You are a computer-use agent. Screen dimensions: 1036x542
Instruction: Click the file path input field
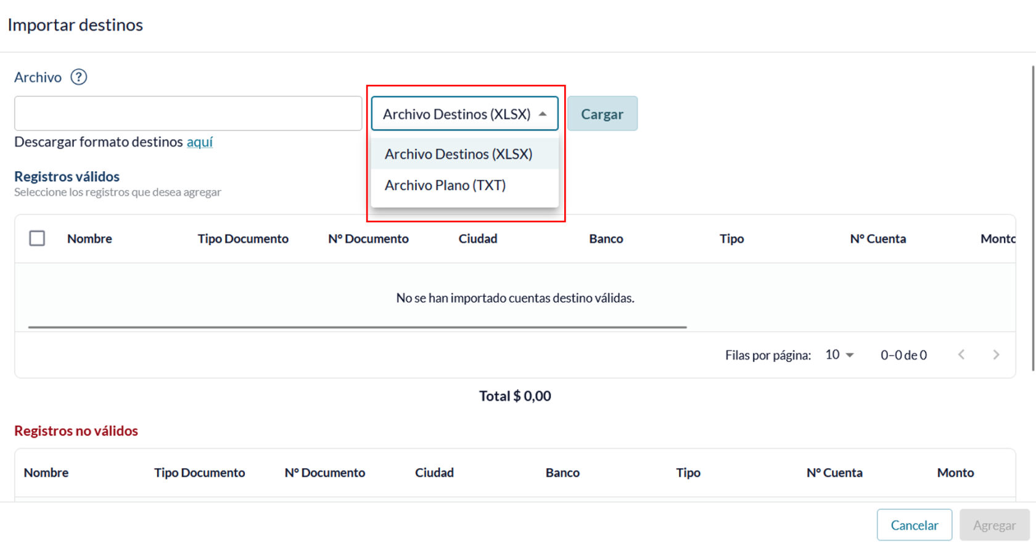pyautogui.click(x=188, y=113)
